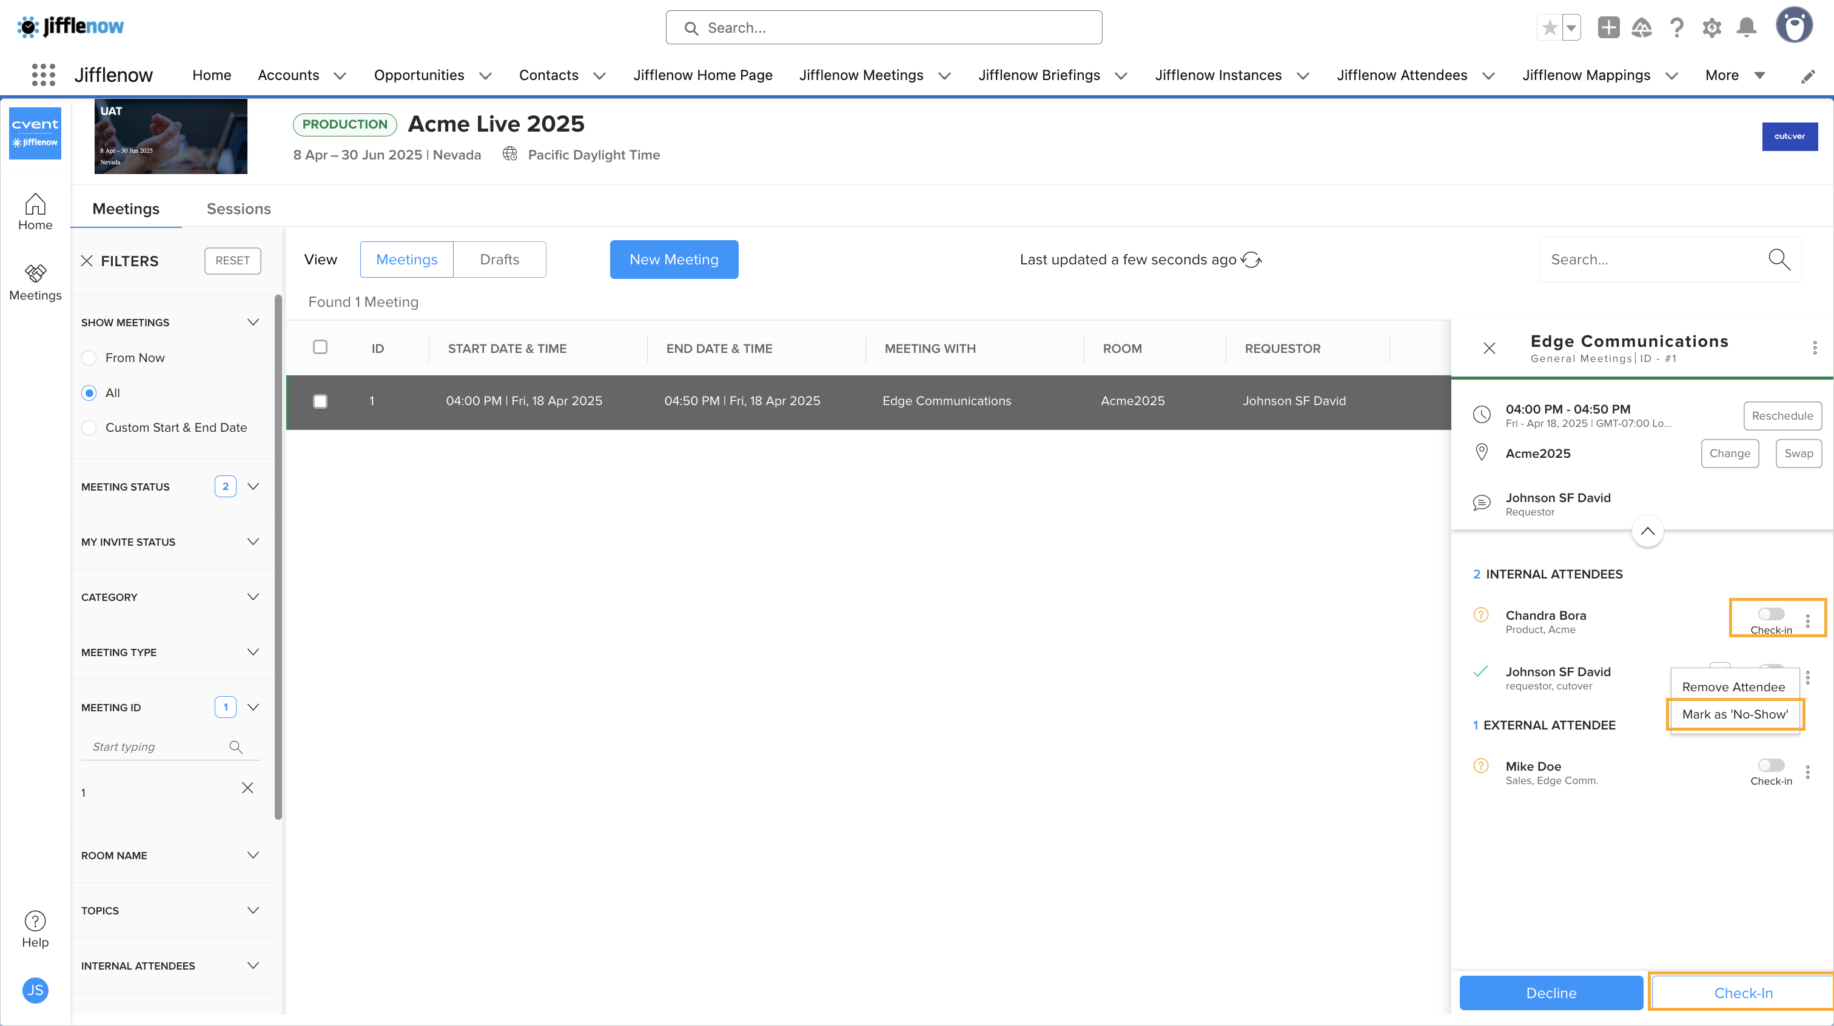
Task: Expand the Topics filter
Action: click(x=253, y=911)
